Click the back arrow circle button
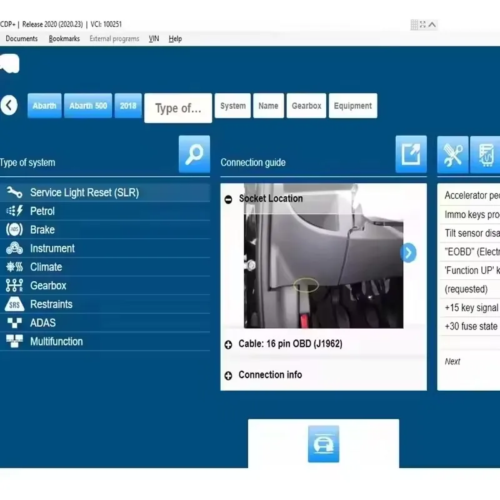 (x=9, y=105)
